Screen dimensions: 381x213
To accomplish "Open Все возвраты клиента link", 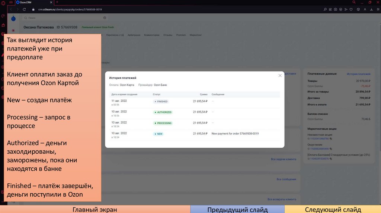I will 282,199.
